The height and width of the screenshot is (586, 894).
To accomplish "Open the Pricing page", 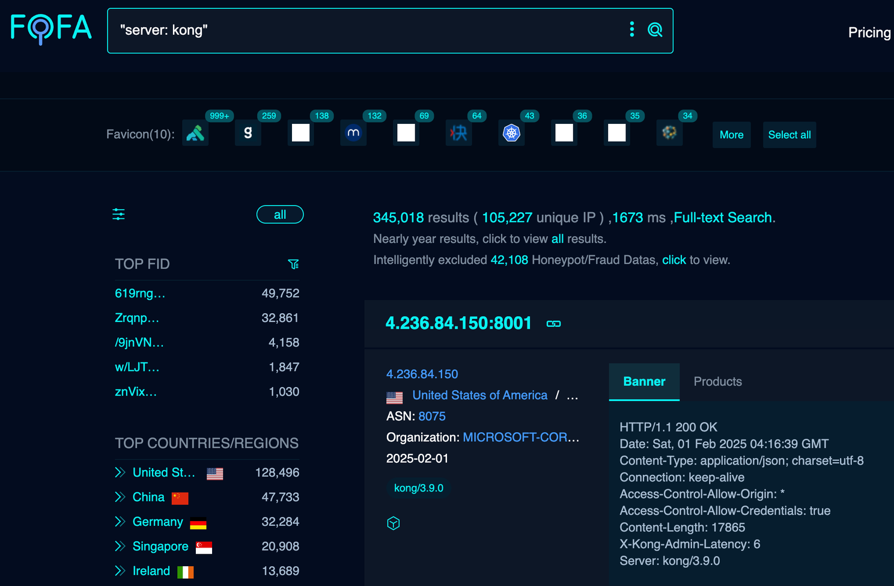I will [869, 32].
